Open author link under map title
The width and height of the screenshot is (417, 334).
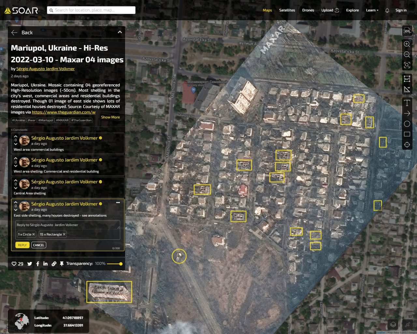tap(46, 69)
